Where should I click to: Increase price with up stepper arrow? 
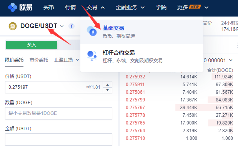click(x=107, y=85)
